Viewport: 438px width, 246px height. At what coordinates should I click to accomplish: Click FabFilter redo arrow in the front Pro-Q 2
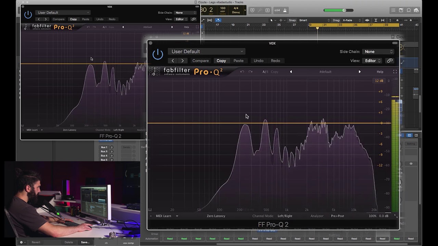250,72
